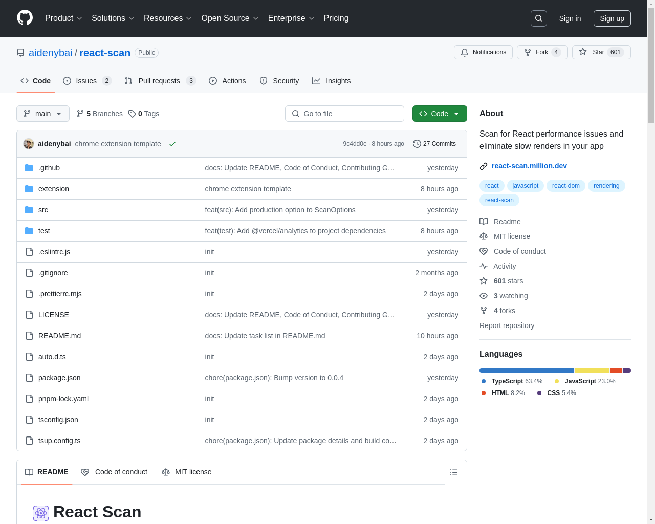
Task: Click the extension folder icon
Action: click(x=29, y=189)
